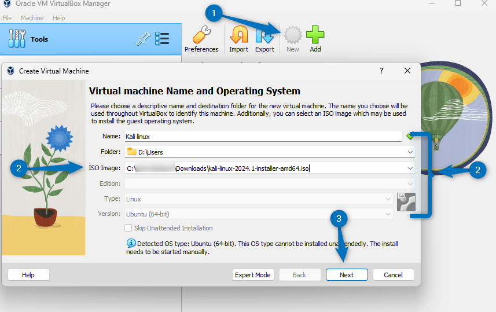Image resolution: width=496 pixels, height=312 pixels.
Task: Open the Machine menu
Action: [32, 18]
